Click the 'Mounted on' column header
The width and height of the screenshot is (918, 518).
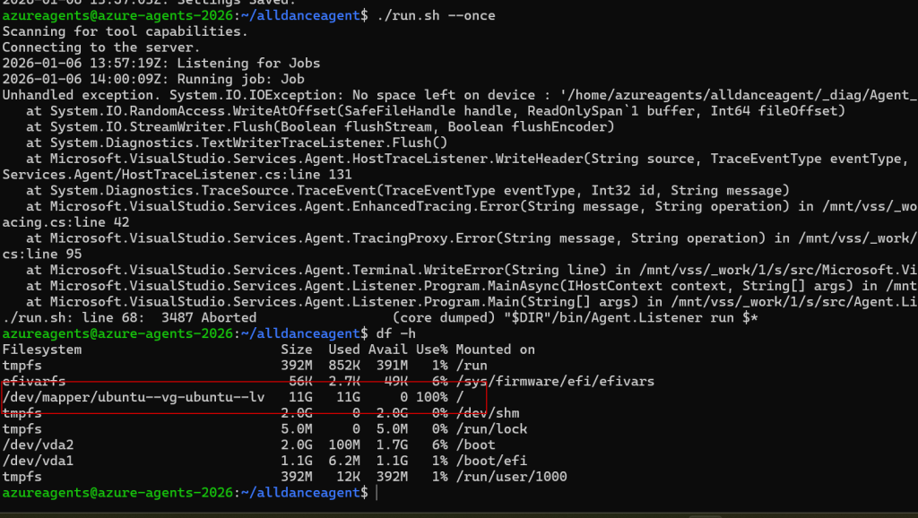[x=495, y=350]
